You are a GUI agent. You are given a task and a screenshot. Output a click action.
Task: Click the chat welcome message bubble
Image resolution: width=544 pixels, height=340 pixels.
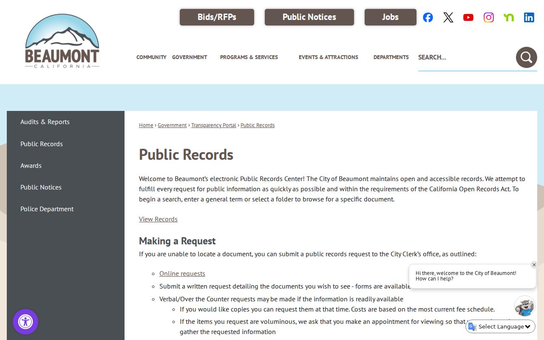pos(472,276)
